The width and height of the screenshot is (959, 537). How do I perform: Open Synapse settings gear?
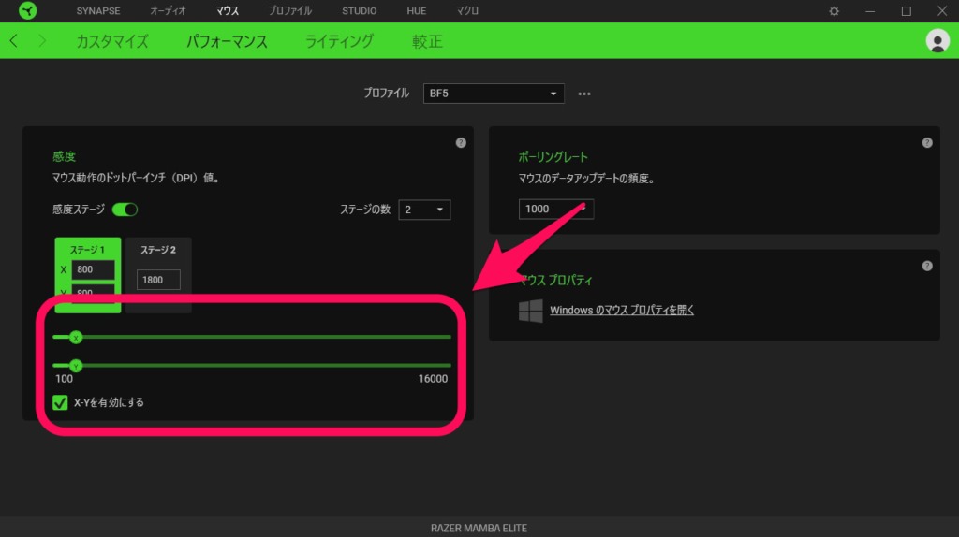[x=834, y=11]
